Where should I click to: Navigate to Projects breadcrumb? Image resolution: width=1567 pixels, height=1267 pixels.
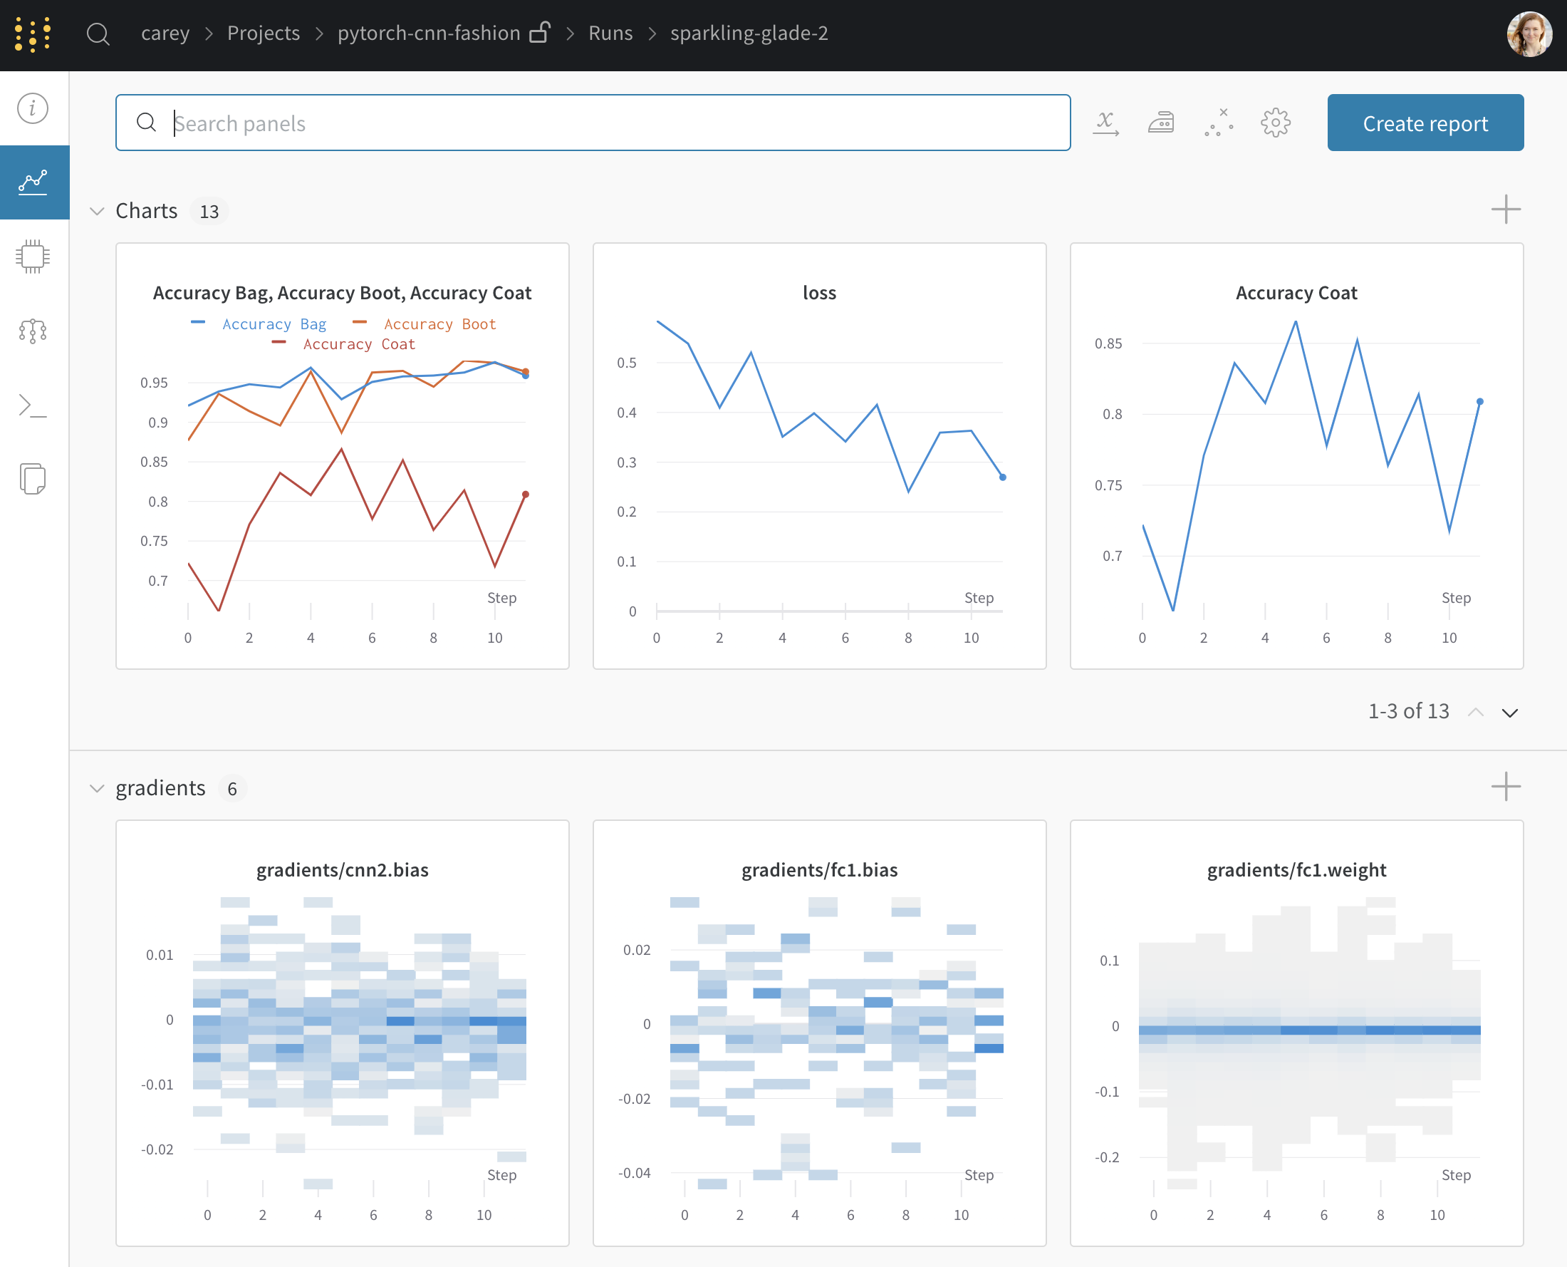pos(264,33)
